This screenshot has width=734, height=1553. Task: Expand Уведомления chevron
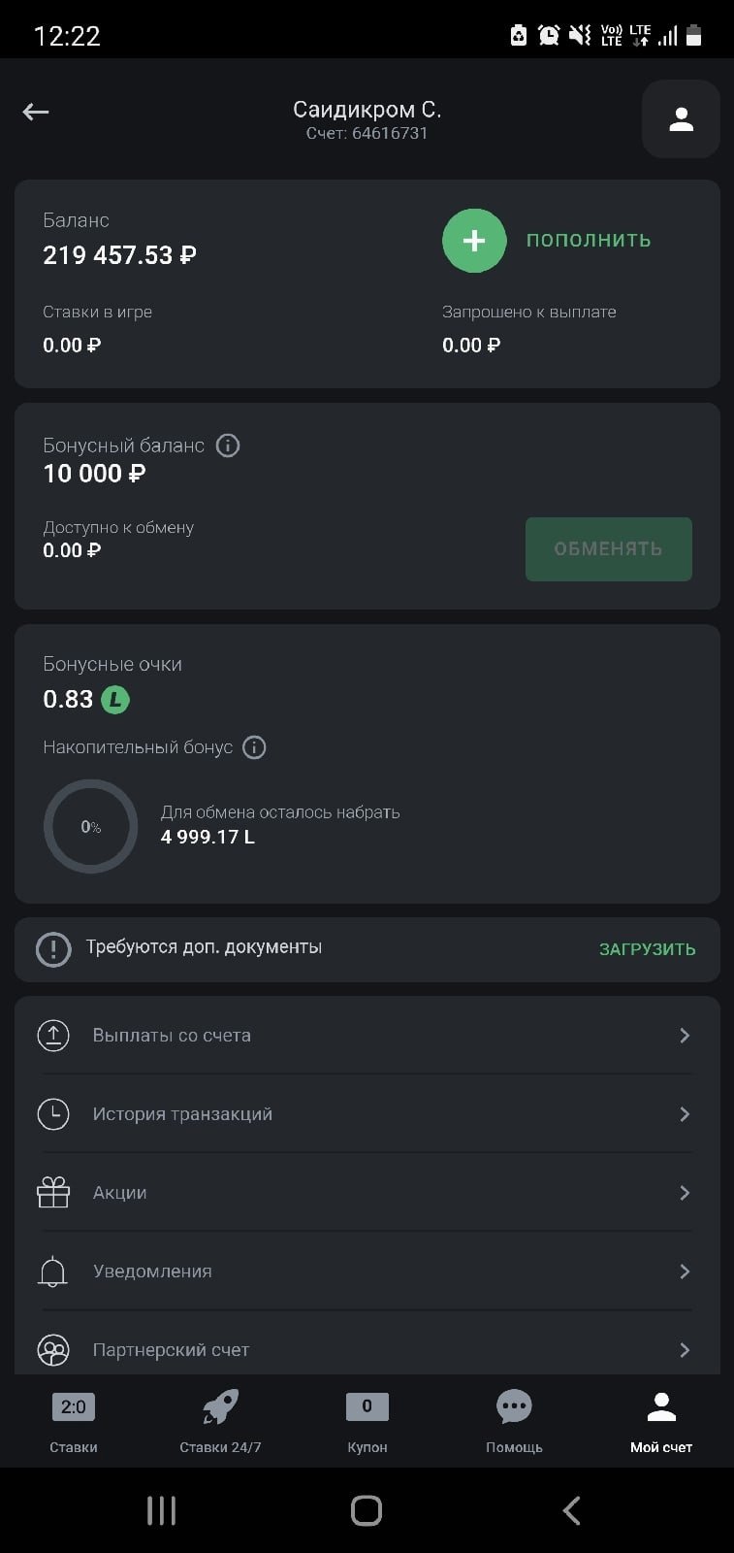tap(685, 1272)
